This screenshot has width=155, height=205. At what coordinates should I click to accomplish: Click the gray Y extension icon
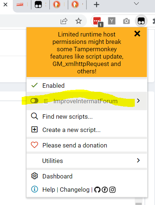[112, 21]
